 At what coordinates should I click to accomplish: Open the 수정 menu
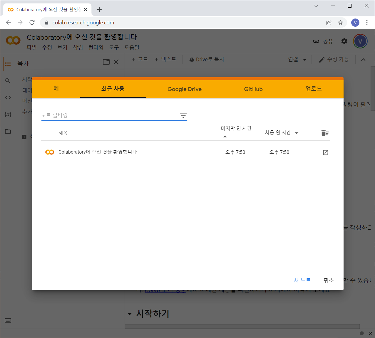tap(47, 47)
